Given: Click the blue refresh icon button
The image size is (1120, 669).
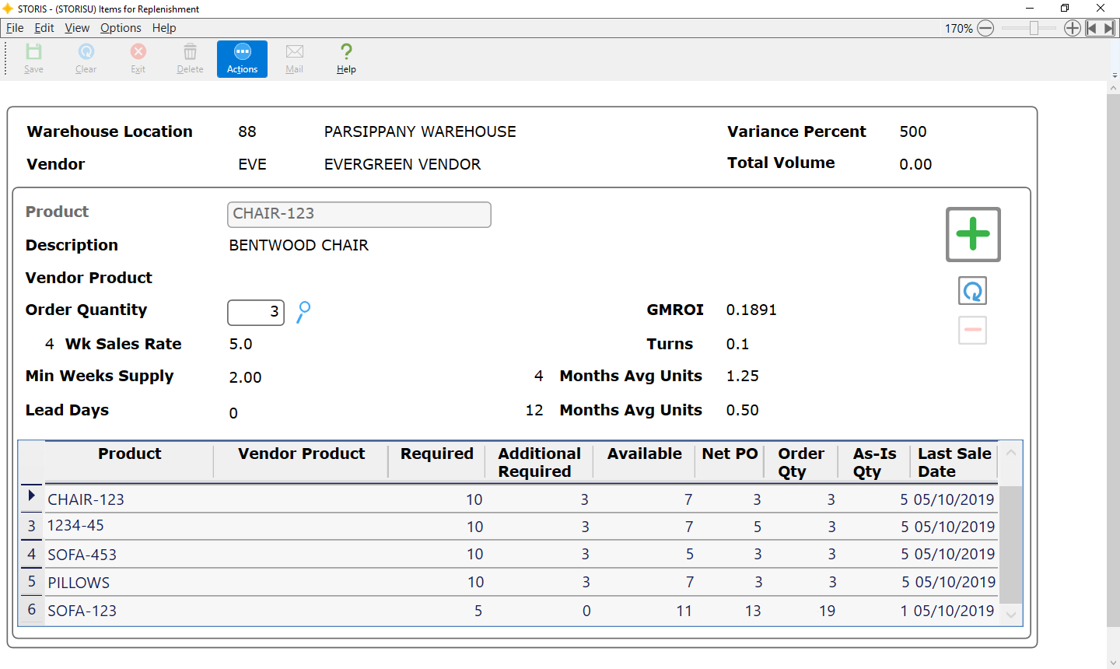Looking at the screenshot, I should pos(973,291).
